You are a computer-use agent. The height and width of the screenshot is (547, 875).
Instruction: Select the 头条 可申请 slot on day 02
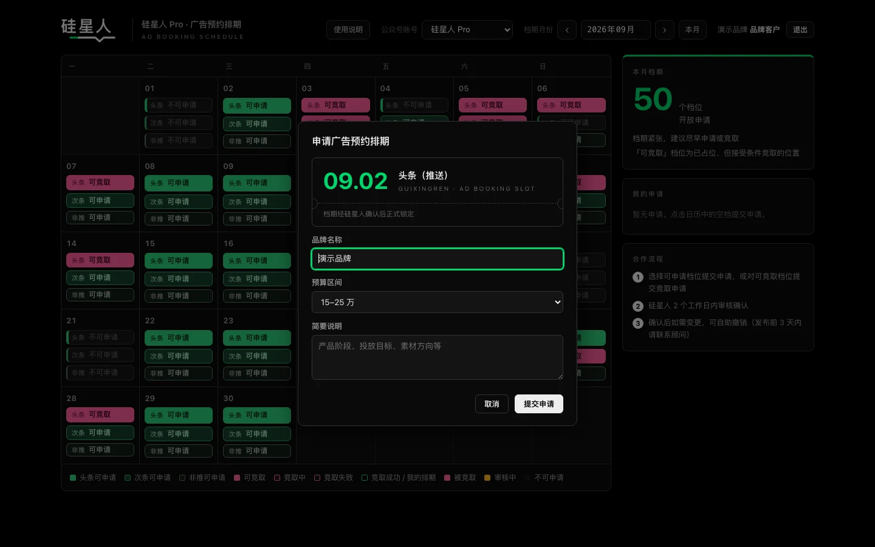click(257, 106)
